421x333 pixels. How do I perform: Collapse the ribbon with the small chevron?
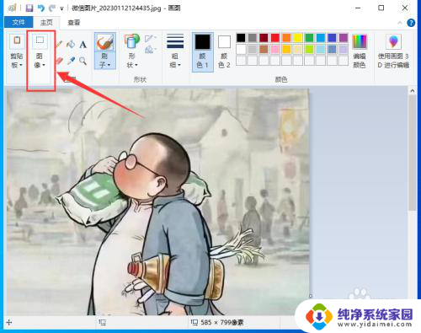400,23
